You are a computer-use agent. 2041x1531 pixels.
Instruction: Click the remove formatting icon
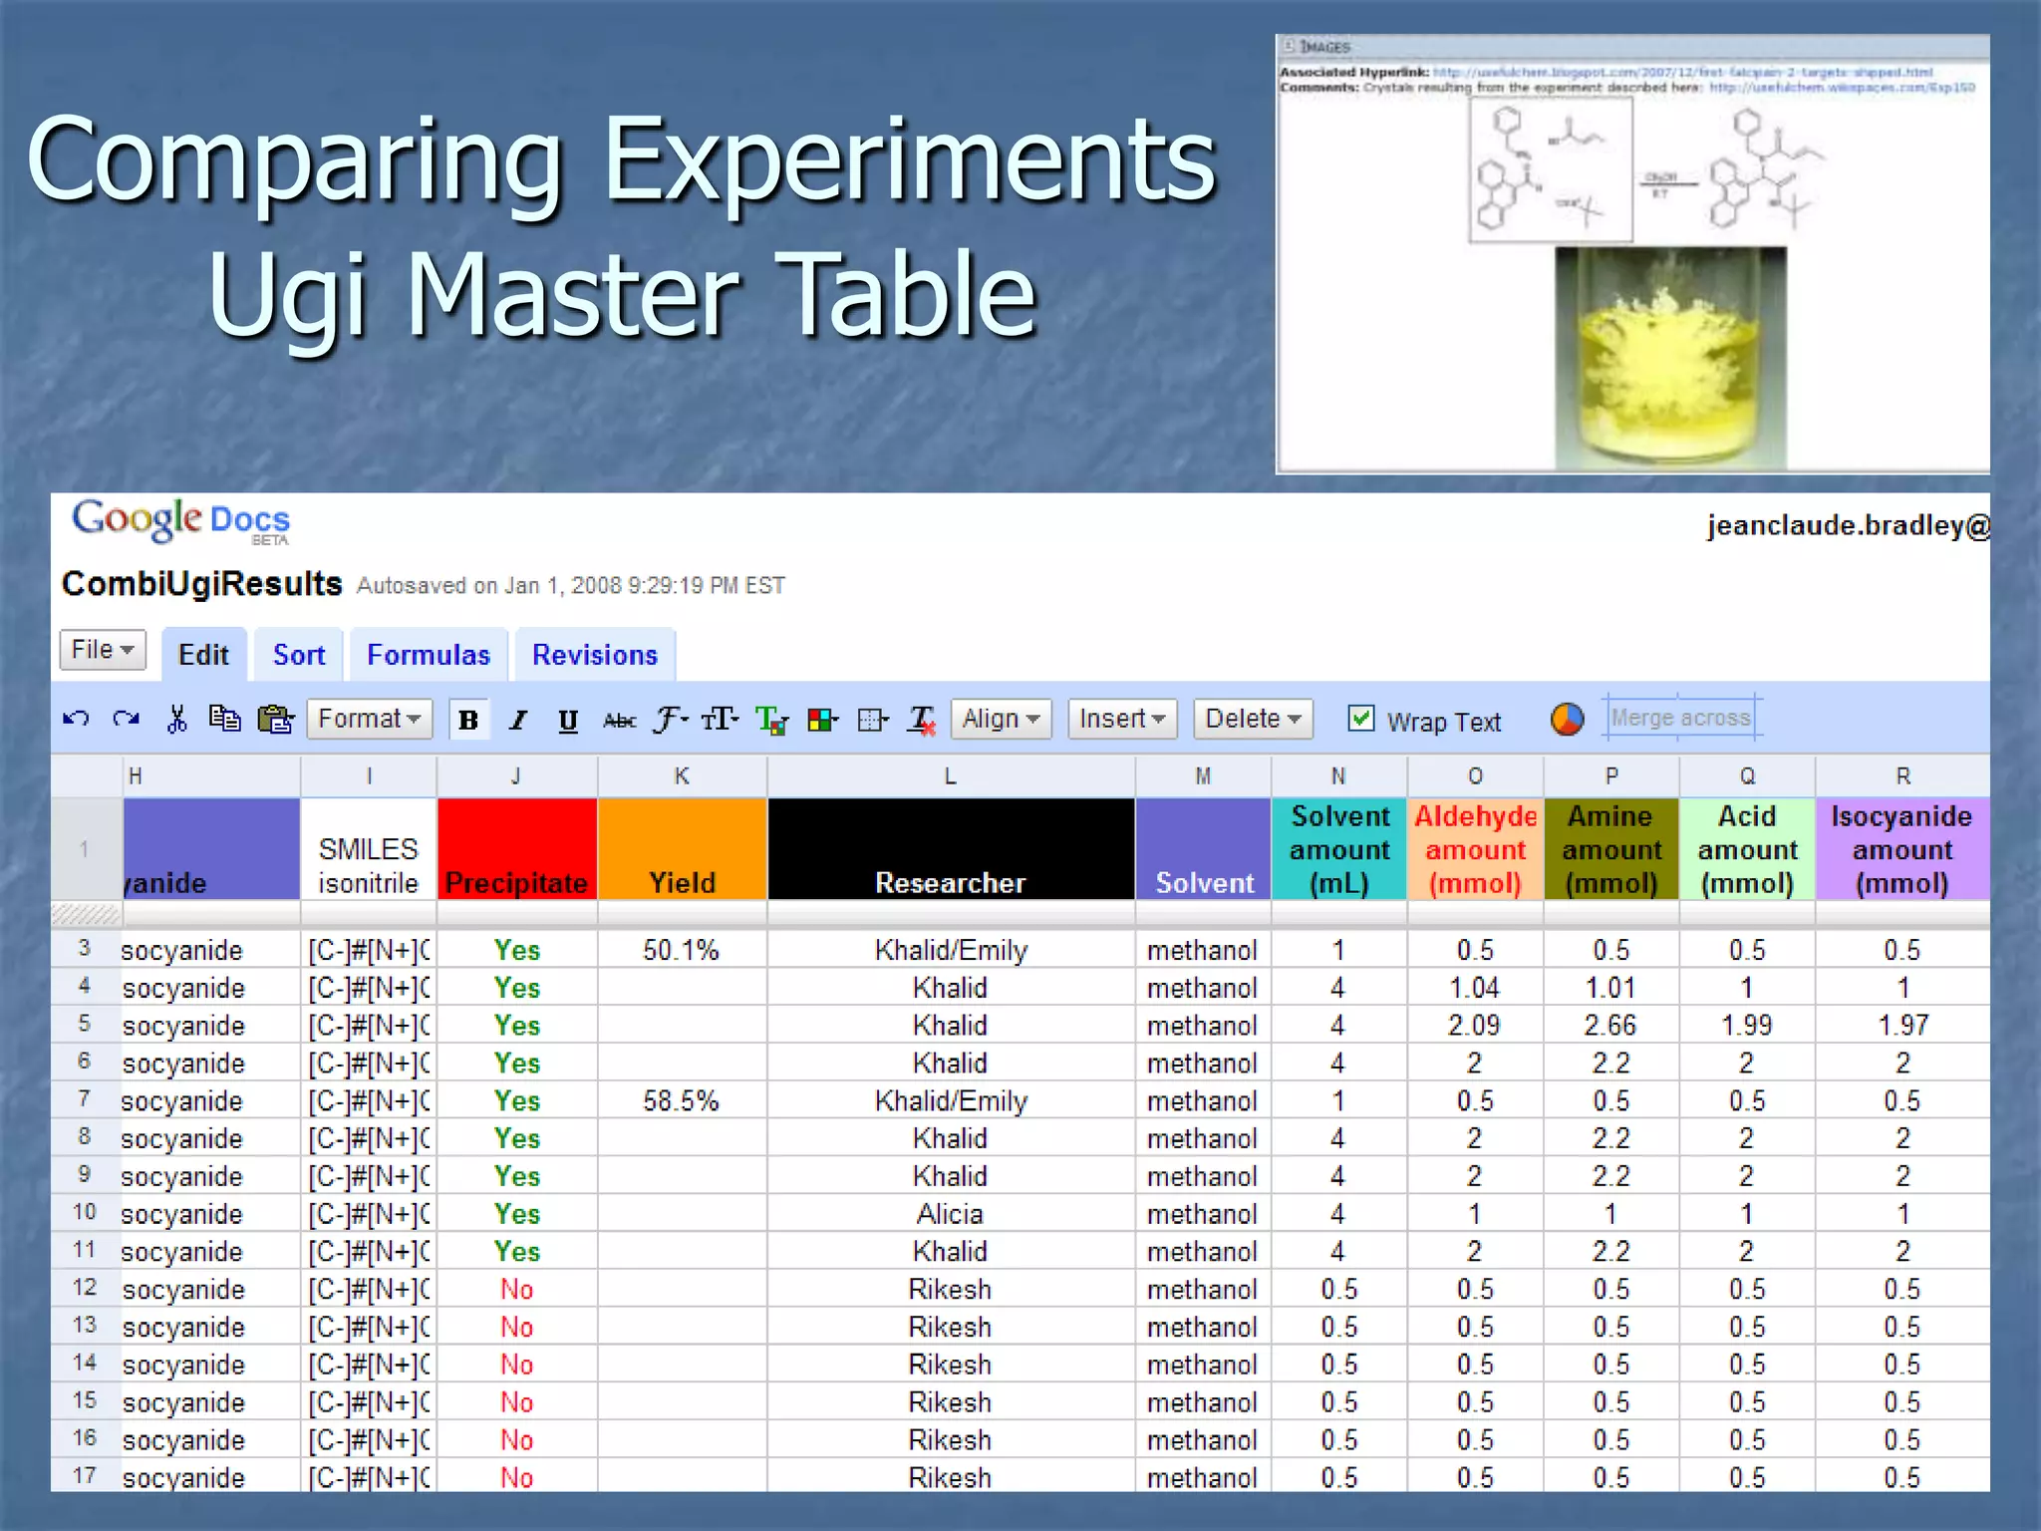coord(922,720)
